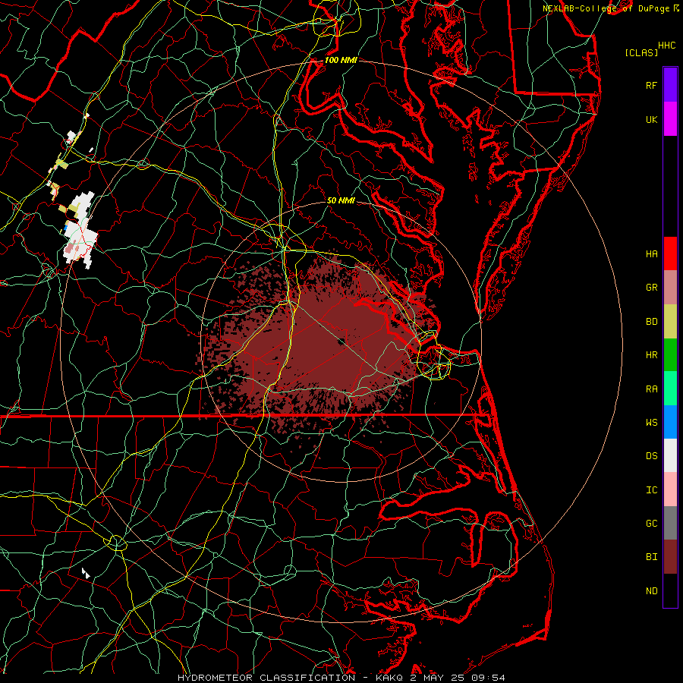Click the GR legend label
The width and height of the screenshot is (683, 683).
651,288
